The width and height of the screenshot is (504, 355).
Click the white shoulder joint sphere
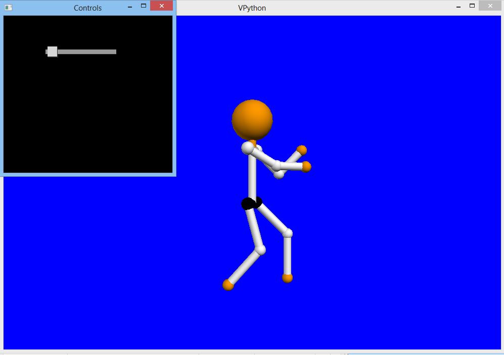coord(247,148)
